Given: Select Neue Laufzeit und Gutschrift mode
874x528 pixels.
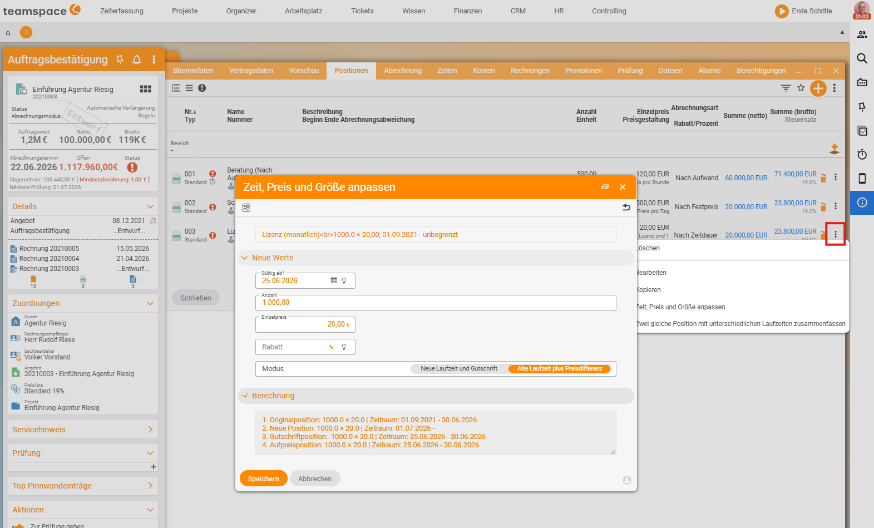Looking at the screenshot, I should tap(459, 368).
